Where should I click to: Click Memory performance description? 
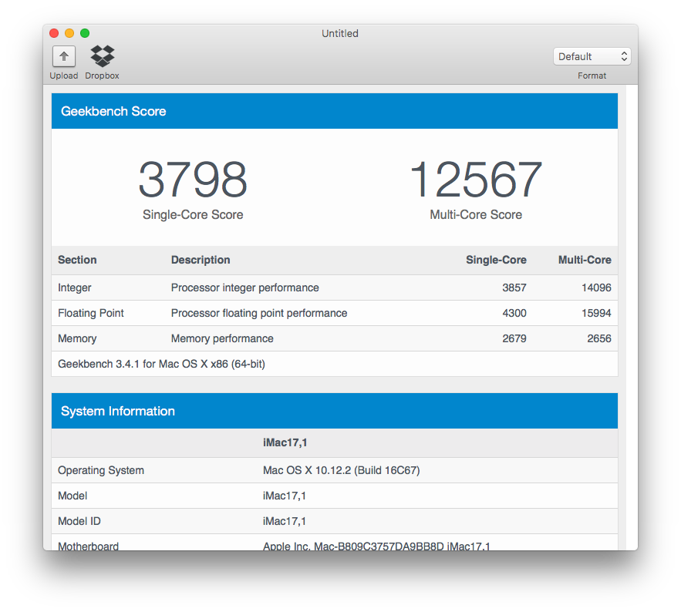point(222,338)
